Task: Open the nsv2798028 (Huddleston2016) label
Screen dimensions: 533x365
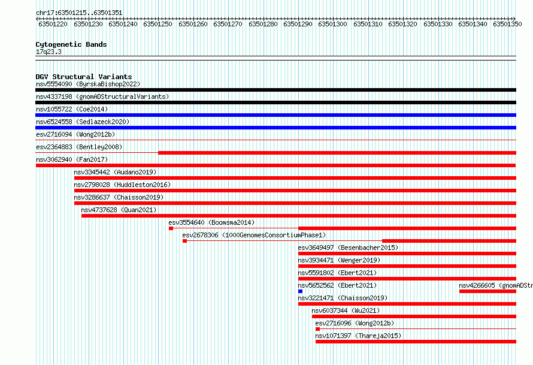Action: [x=122, y=185]
